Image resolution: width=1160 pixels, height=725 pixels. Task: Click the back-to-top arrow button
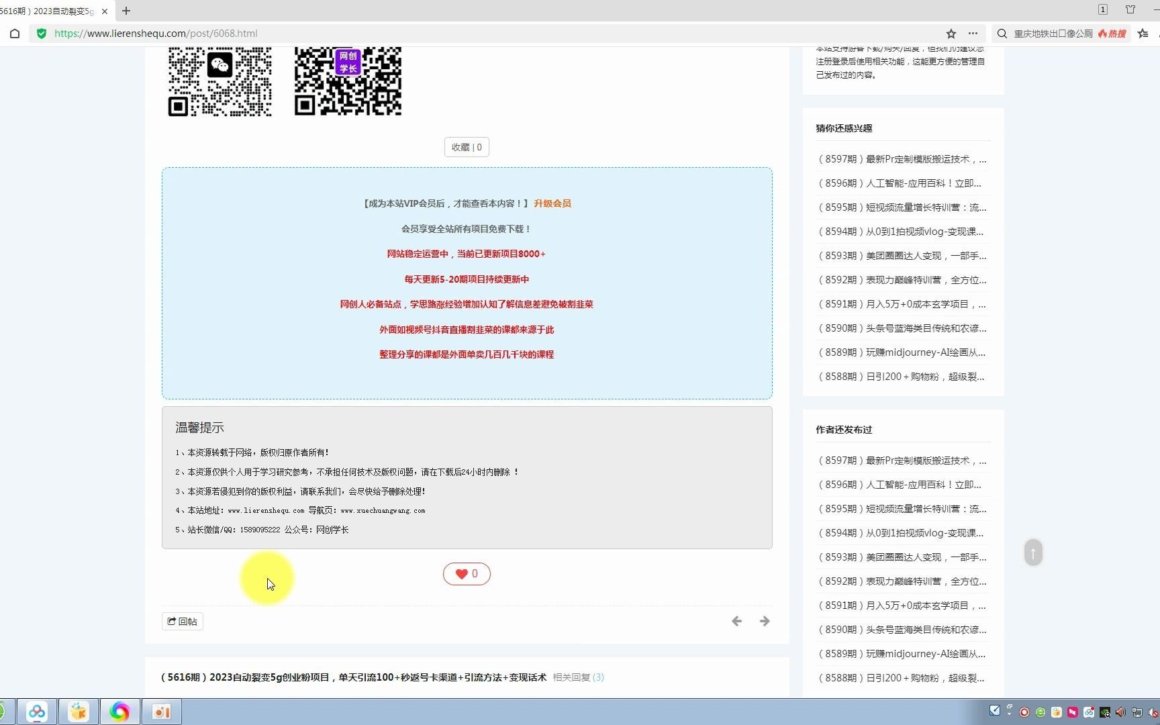click(1033, 552)
